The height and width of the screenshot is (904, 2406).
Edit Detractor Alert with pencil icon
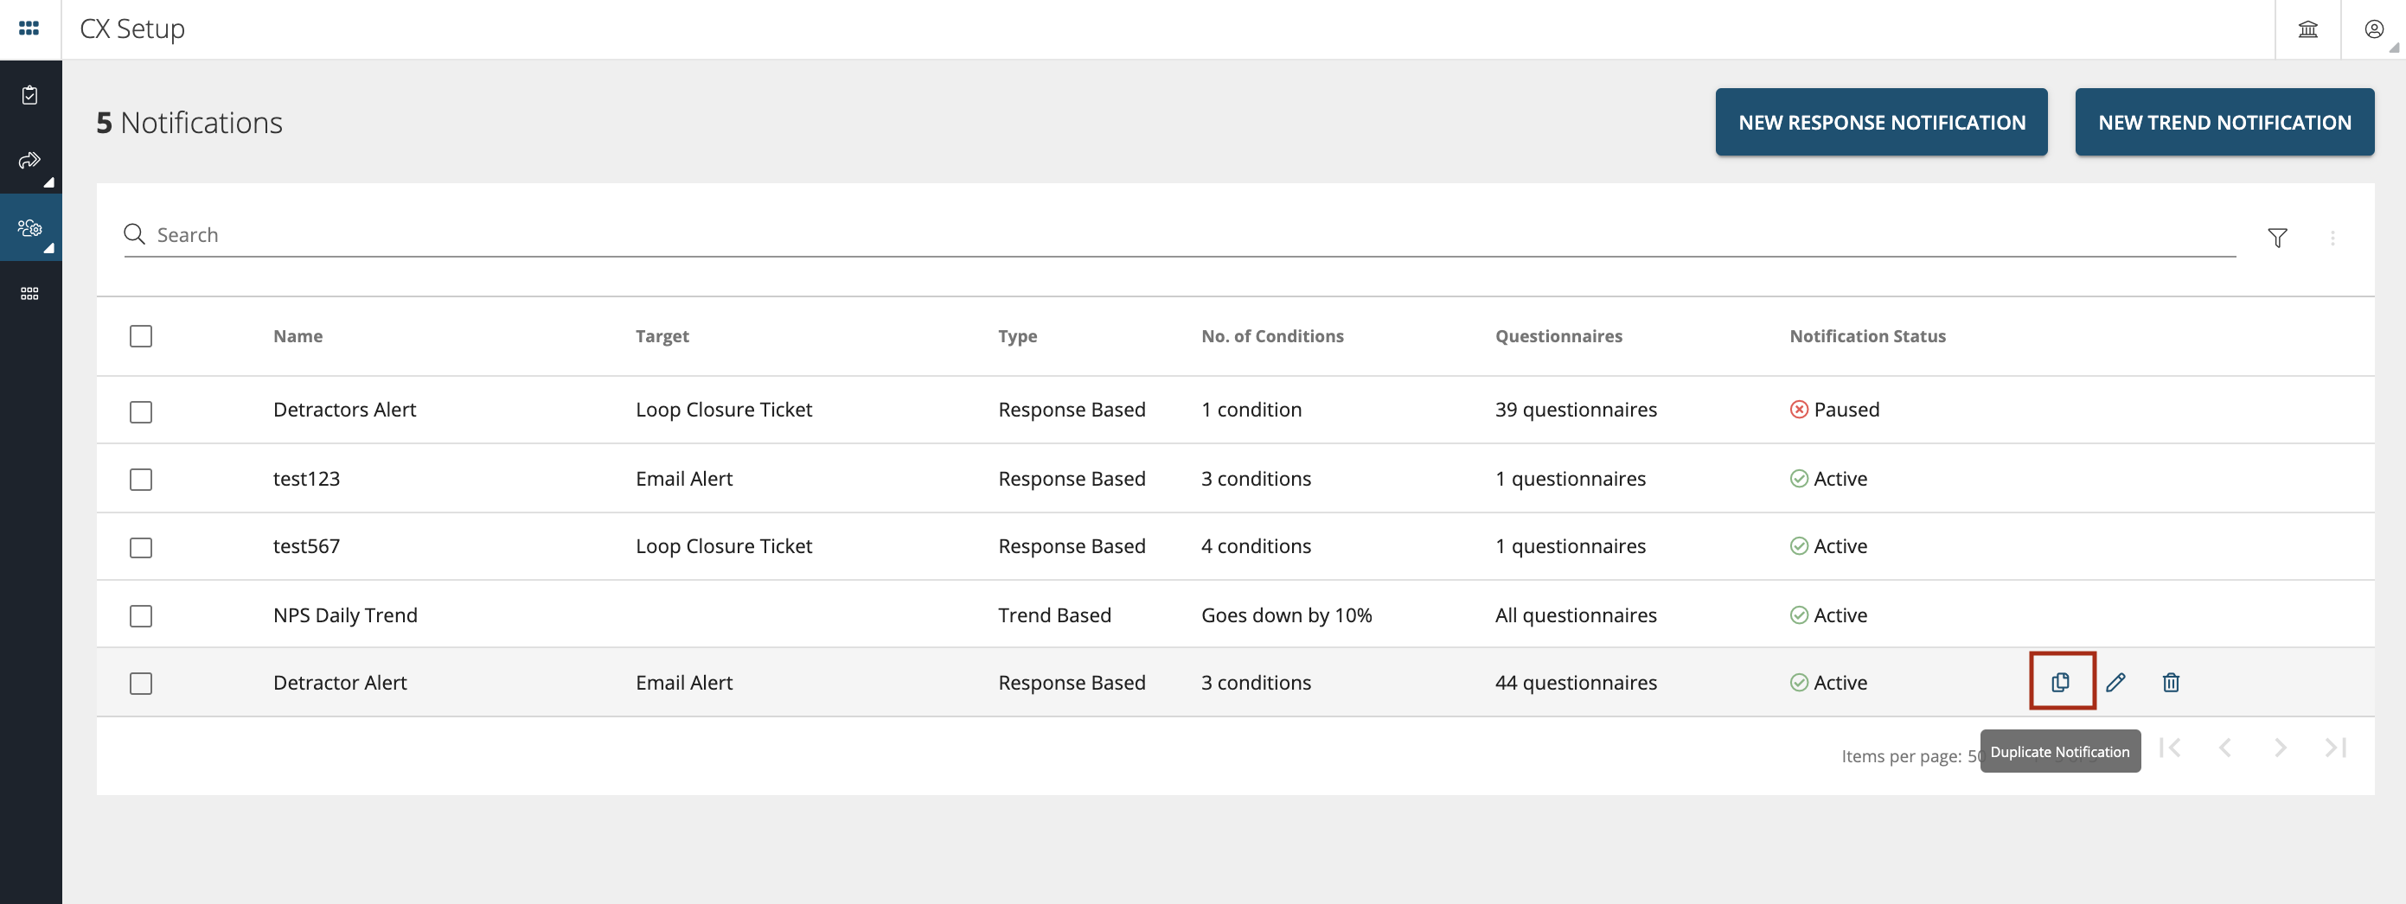coord(2115,682)
